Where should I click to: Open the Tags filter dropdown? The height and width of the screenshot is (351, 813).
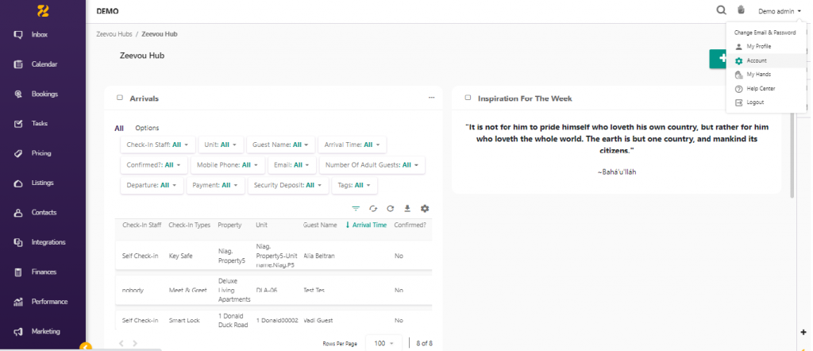354,185
